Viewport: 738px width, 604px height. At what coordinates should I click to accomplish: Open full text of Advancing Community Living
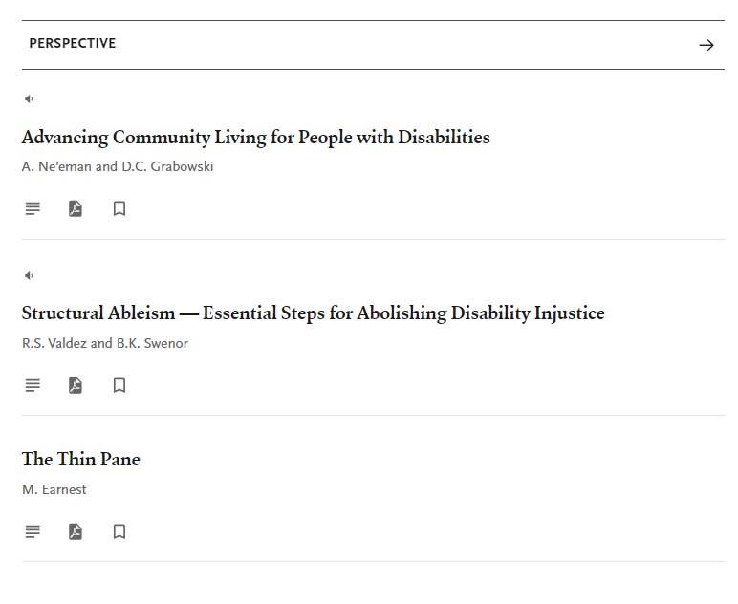click(x=33, y=208)
